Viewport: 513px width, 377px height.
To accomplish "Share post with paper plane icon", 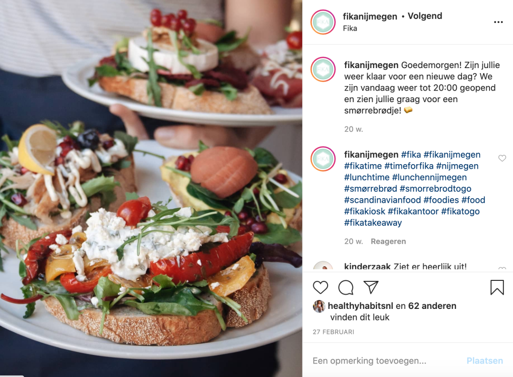I will click(x=371, y=287).
